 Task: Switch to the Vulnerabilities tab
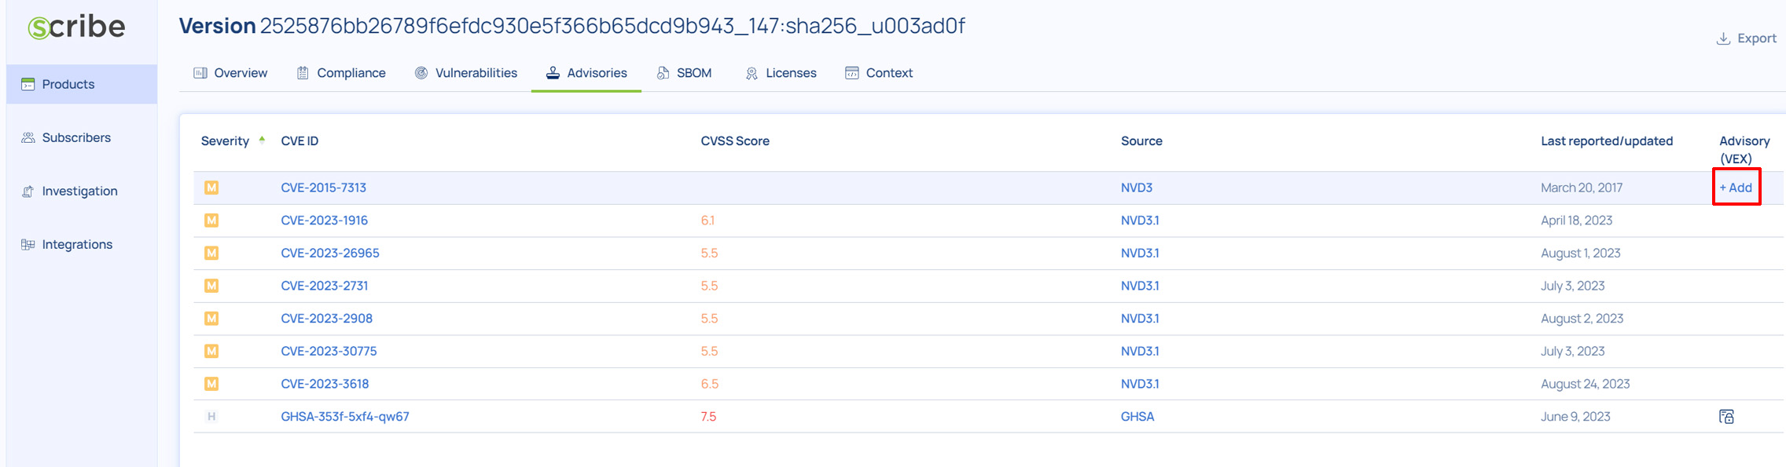tap(466, 73)
